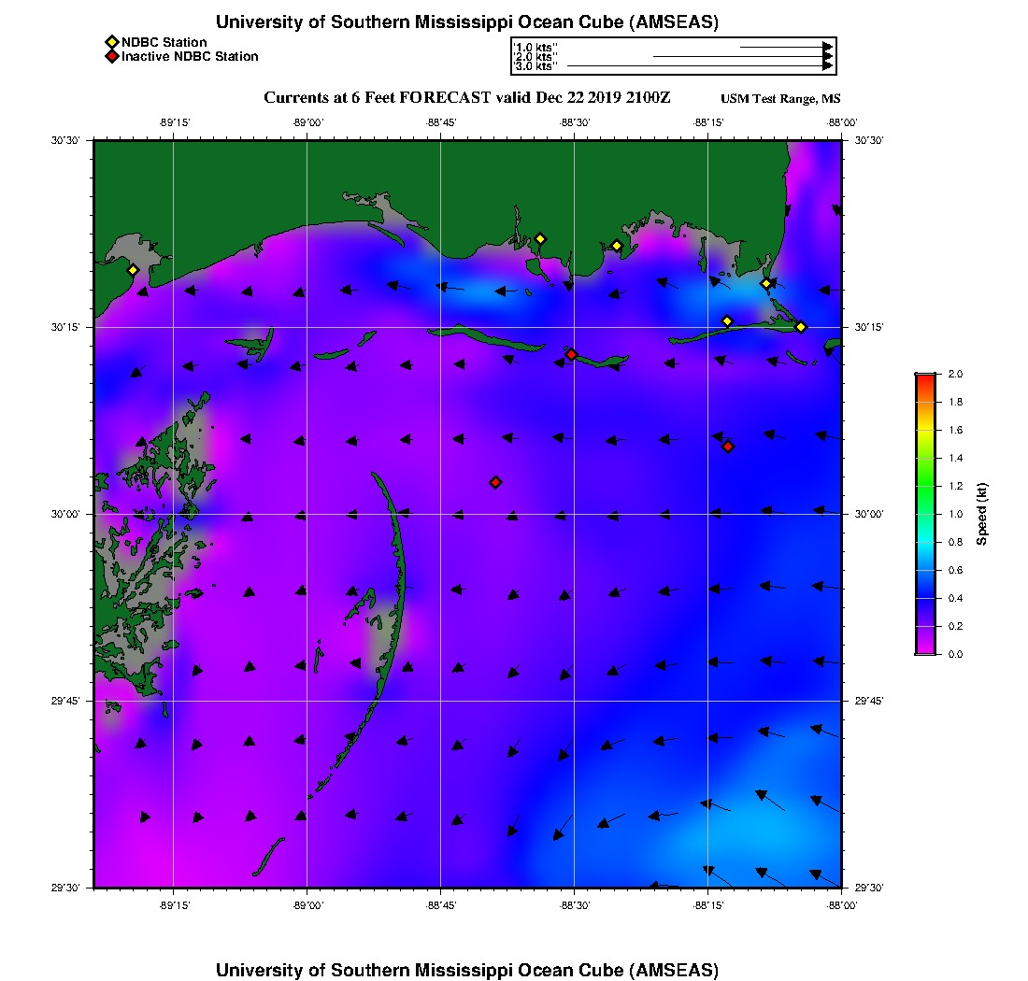
Task: Click the bottom 'University of Southern Mississippi Ocean Cube' title
Action: (x=467, y=970)
